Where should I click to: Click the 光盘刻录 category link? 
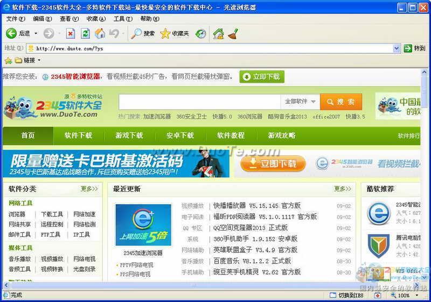coord(85,269)
